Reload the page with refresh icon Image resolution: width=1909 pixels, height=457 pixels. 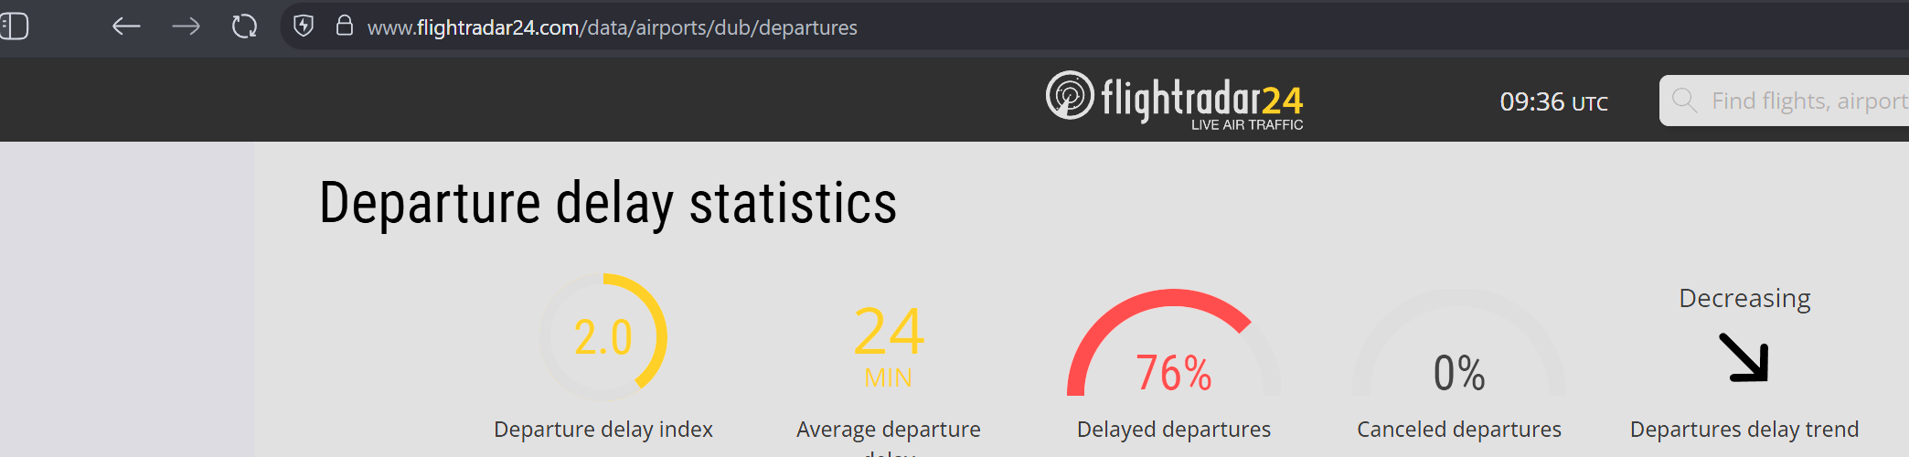pyautogui.click(x=244, y=27)
